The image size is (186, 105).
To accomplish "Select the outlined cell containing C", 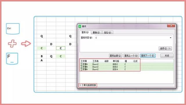I will tap(61, 48).
